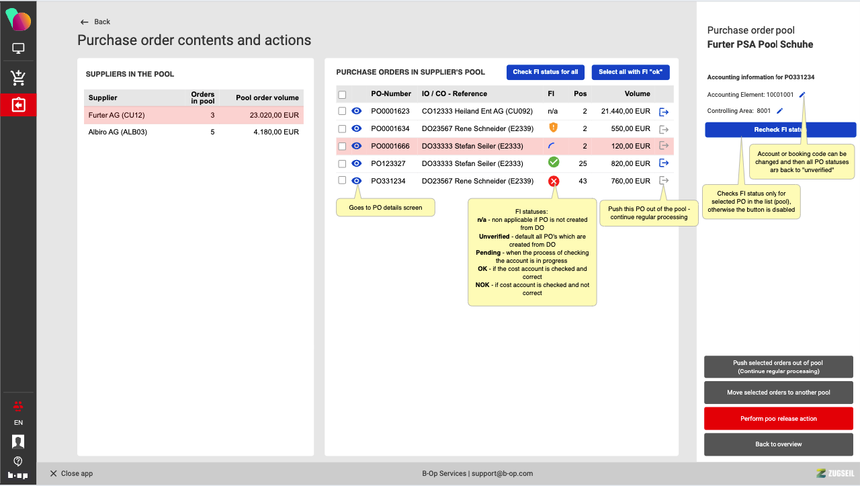This screenshot has height=486, width=860.
Task: Select the highlighted pool icon in sidebar
Action: pyautogui.click(x=18, y=106)
